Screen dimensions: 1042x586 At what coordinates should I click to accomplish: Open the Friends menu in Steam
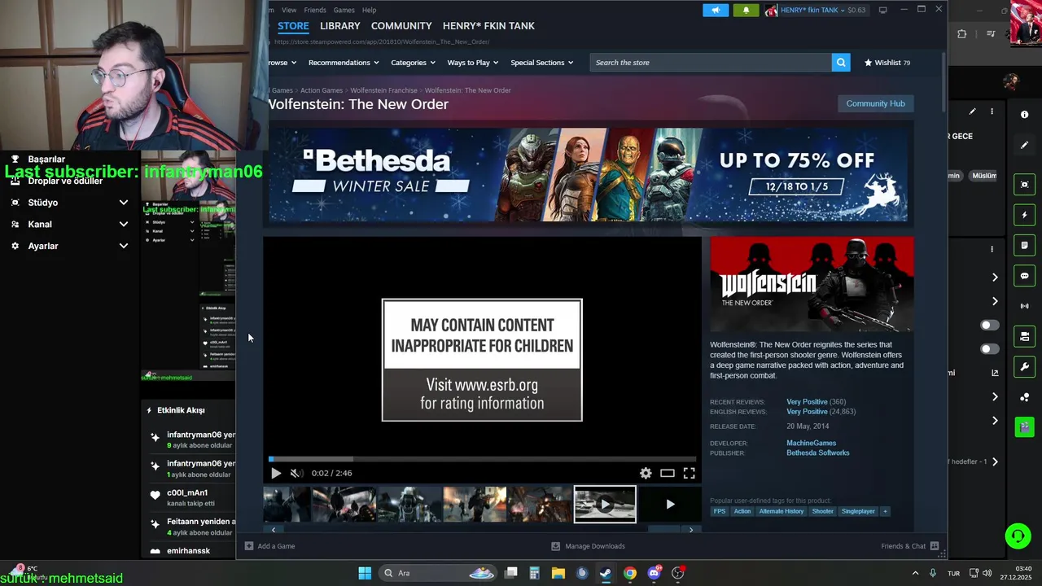[315, 10]
